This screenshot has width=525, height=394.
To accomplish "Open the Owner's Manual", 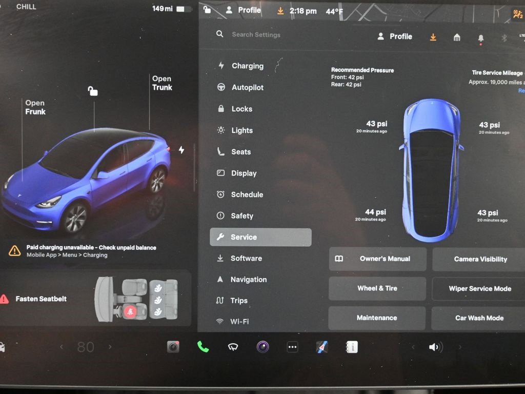I will (377, 259).
